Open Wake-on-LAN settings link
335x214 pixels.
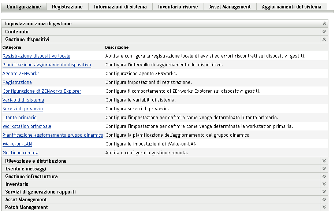(17, 144)
